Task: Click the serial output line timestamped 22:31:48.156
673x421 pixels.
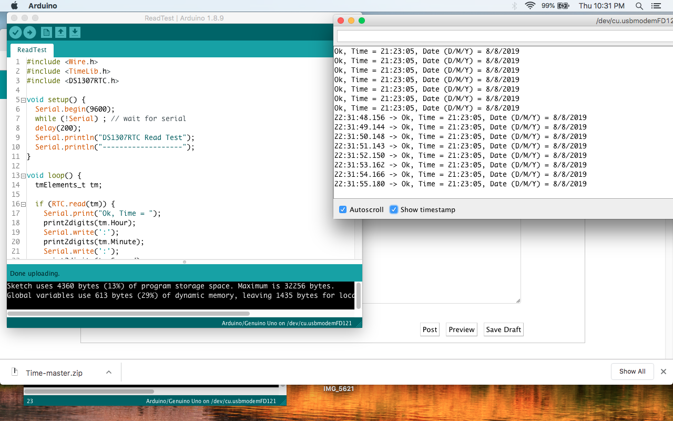Action: 461,117
